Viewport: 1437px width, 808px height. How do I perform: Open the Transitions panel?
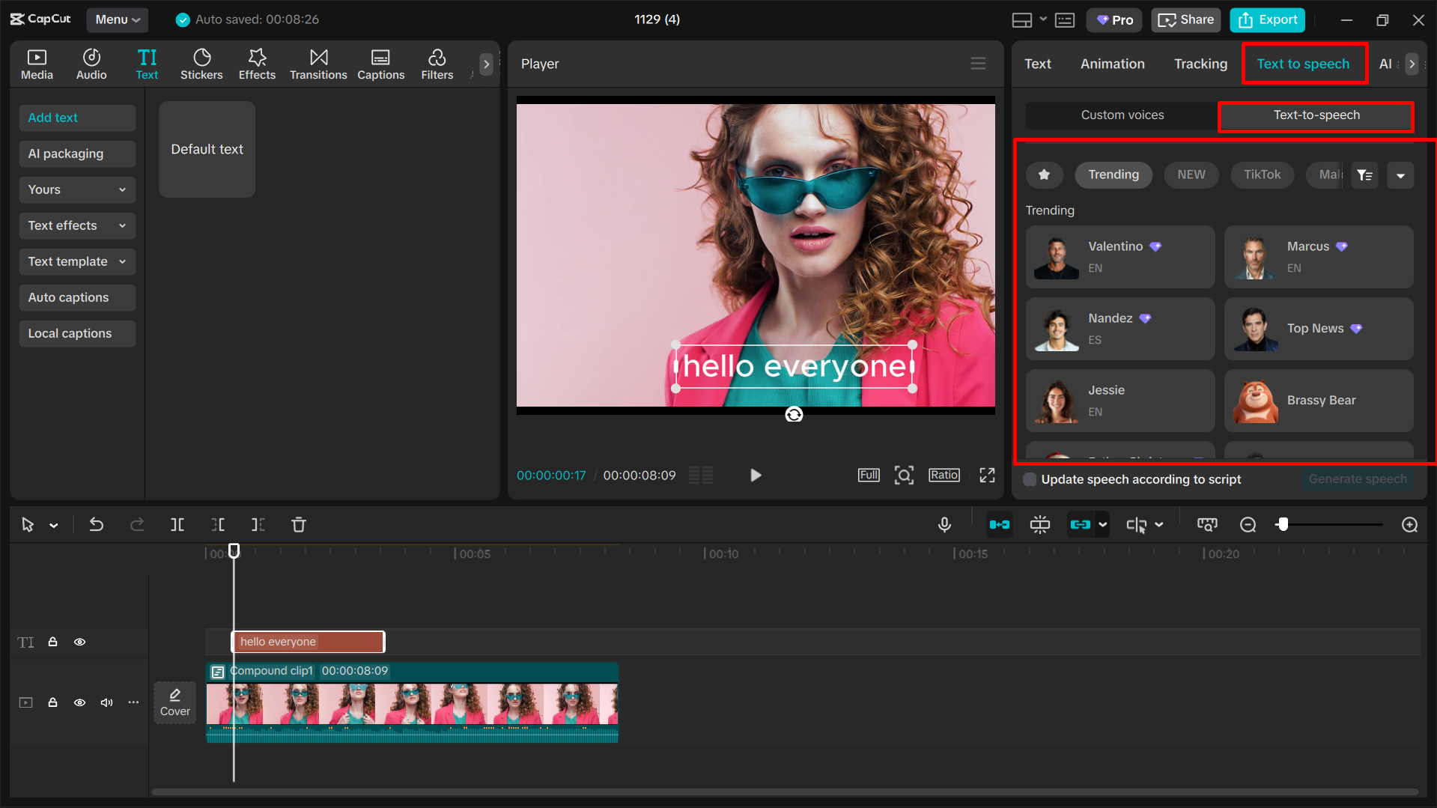318,64
